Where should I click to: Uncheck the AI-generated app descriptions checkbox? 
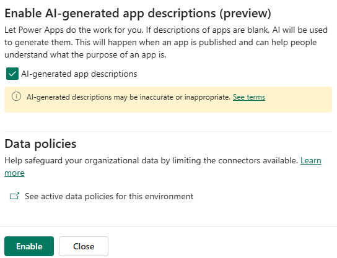click(x=12, y=74)
